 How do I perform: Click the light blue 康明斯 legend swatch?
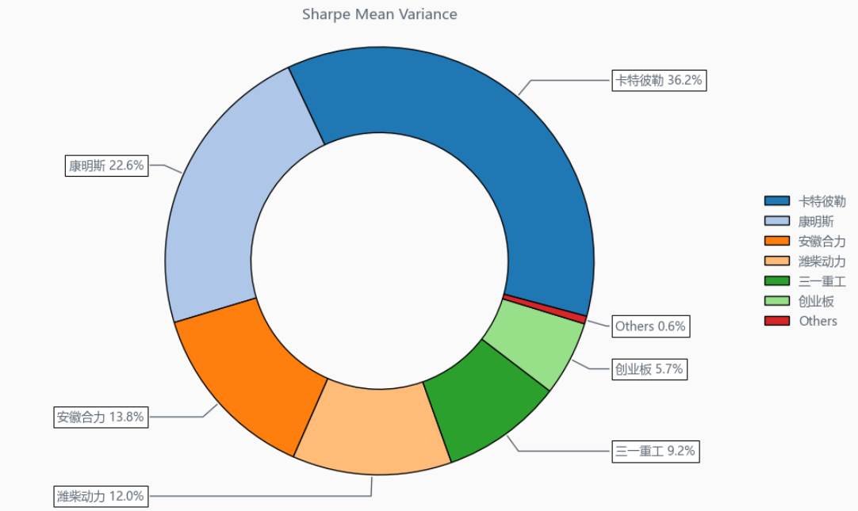777,221
